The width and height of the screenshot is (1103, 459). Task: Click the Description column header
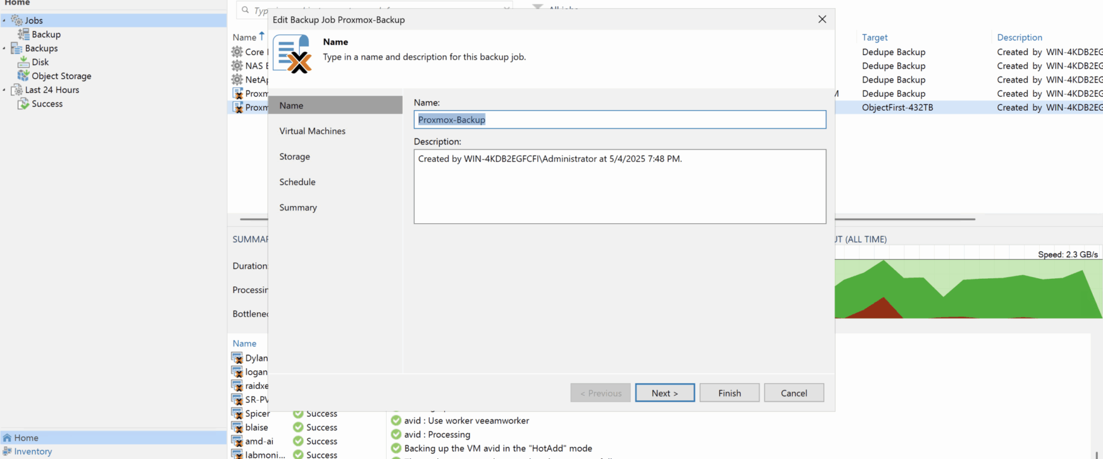[1020, 37]
